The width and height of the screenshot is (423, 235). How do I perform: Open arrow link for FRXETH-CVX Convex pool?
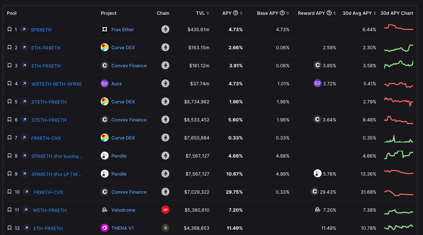click(27, 192)
